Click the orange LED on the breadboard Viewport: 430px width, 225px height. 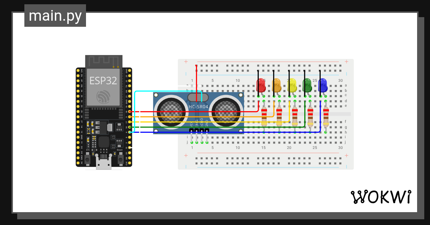point(276,86)
